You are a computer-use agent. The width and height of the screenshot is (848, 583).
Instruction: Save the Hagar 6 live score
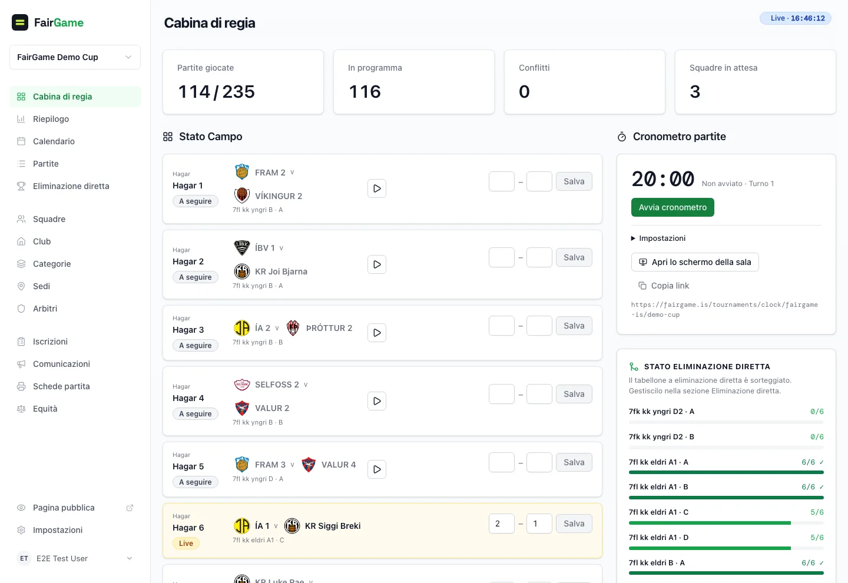tap(574, 524)
